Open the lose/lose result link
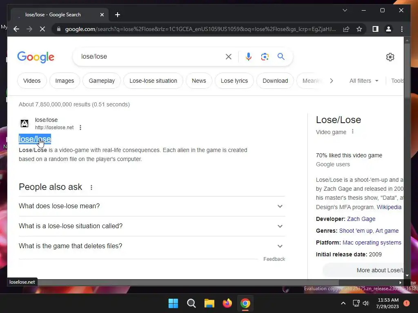The height and width of the screenshot is (313, 418). tap(35, 139)
